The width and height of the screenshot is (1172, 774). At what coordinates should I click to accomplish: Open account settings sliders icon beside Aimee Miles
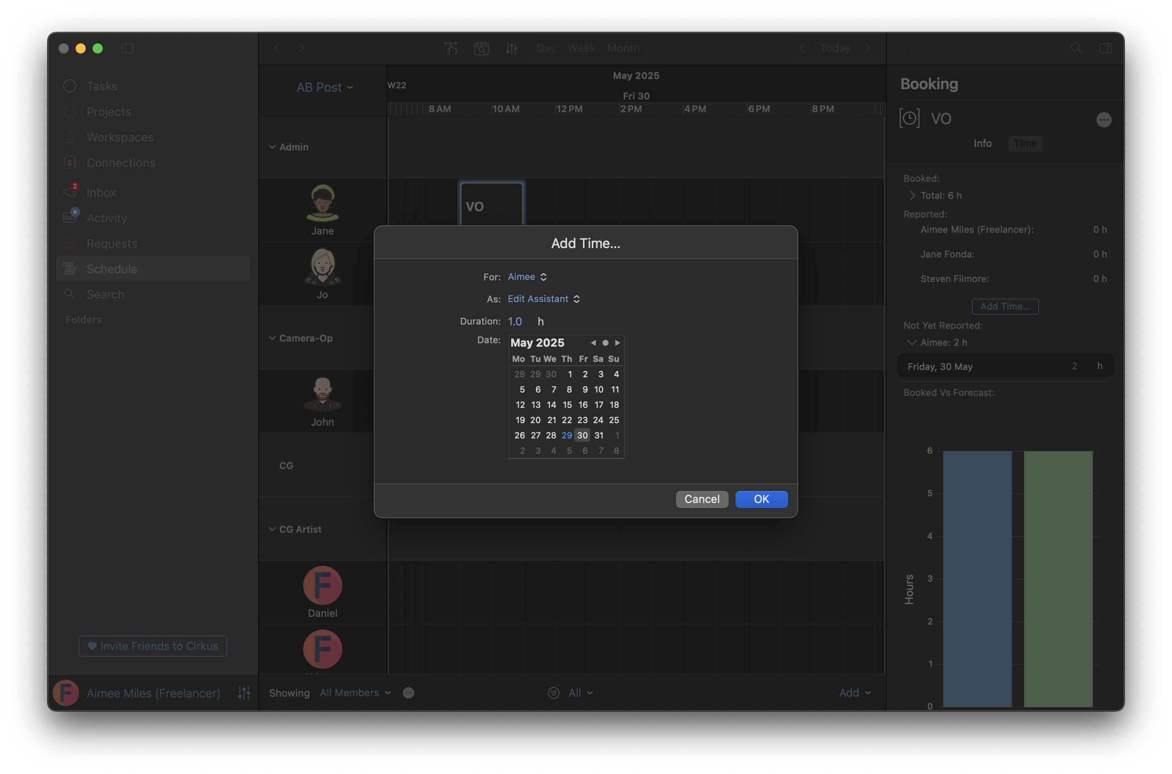[x=244, y=693]
